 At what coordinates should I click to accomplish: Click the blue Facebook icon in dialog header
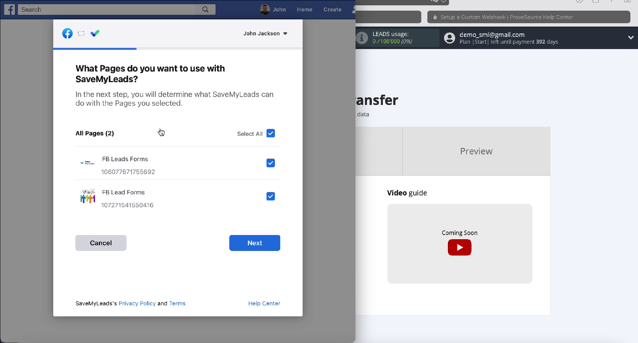(67, 33)
